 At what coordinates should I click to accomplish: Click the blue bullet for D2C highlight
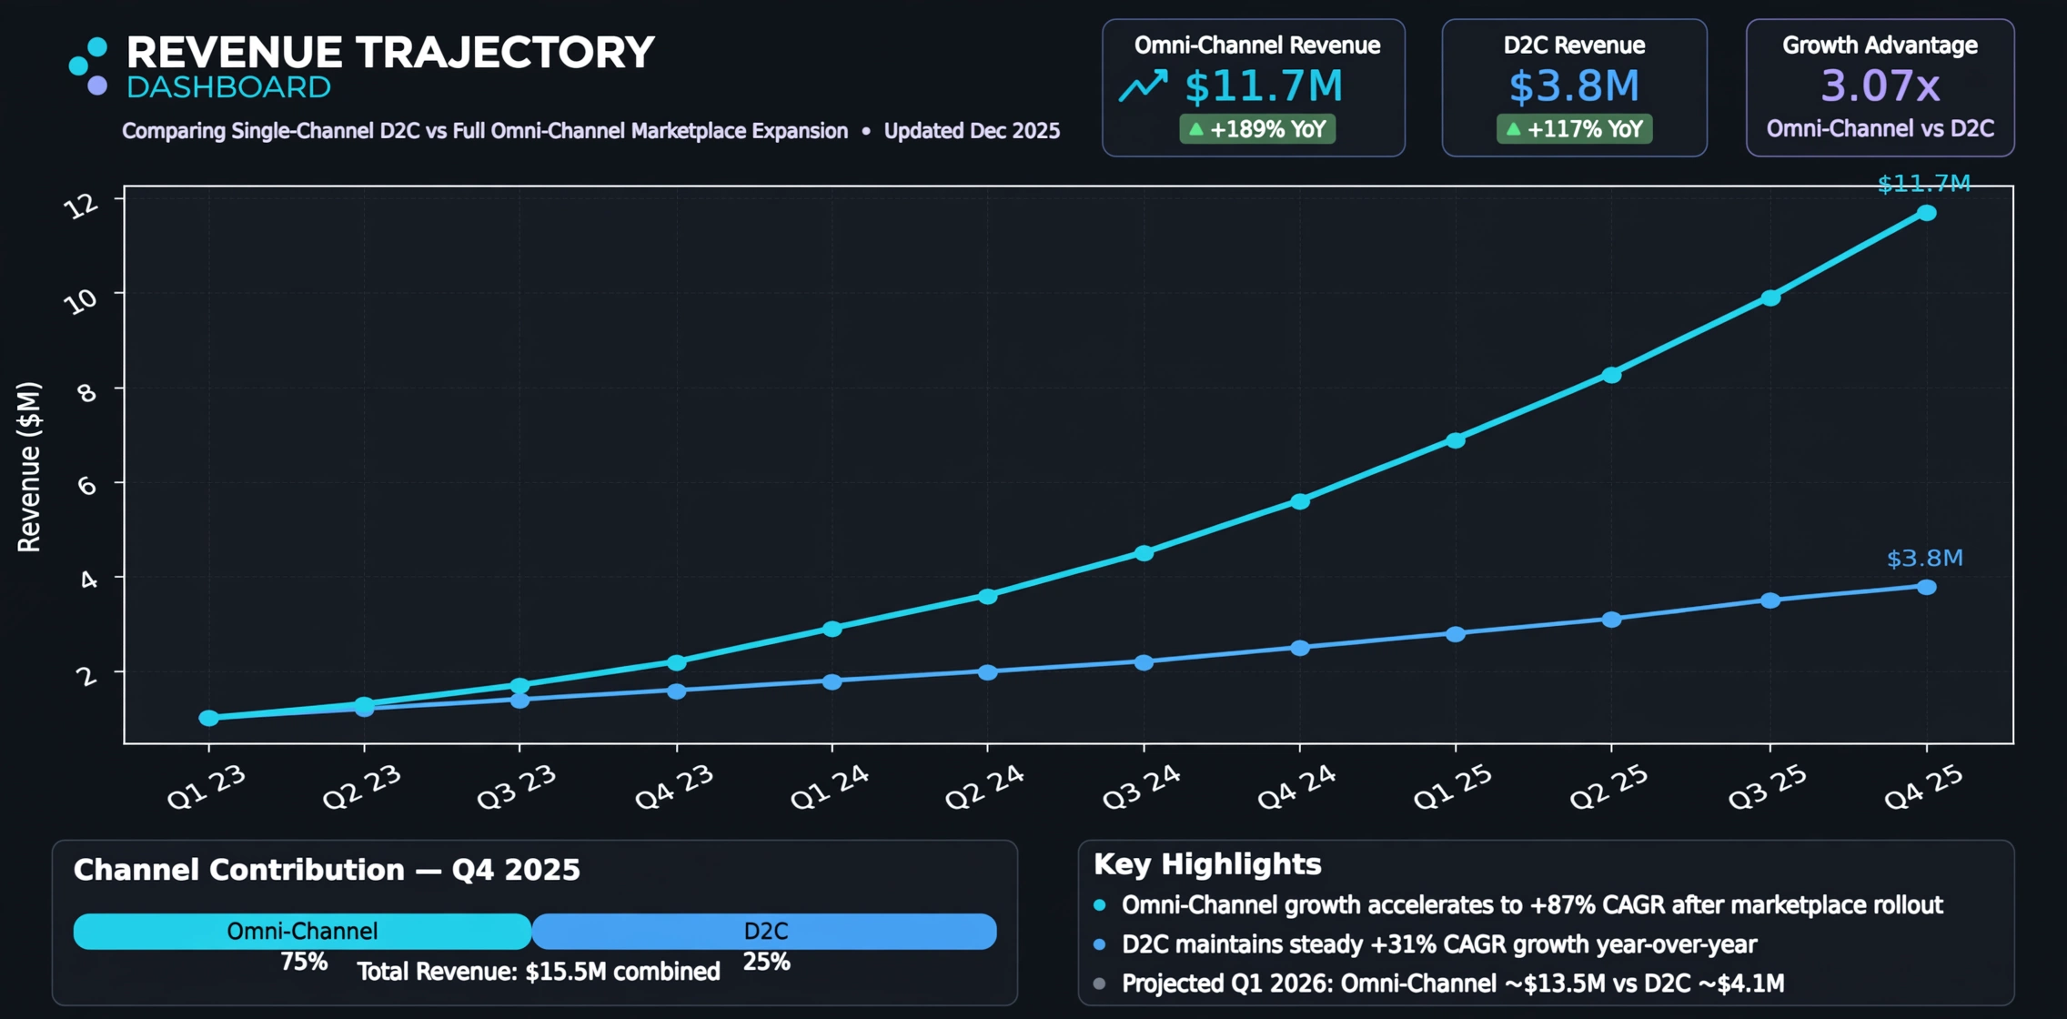pos(1099,944)
